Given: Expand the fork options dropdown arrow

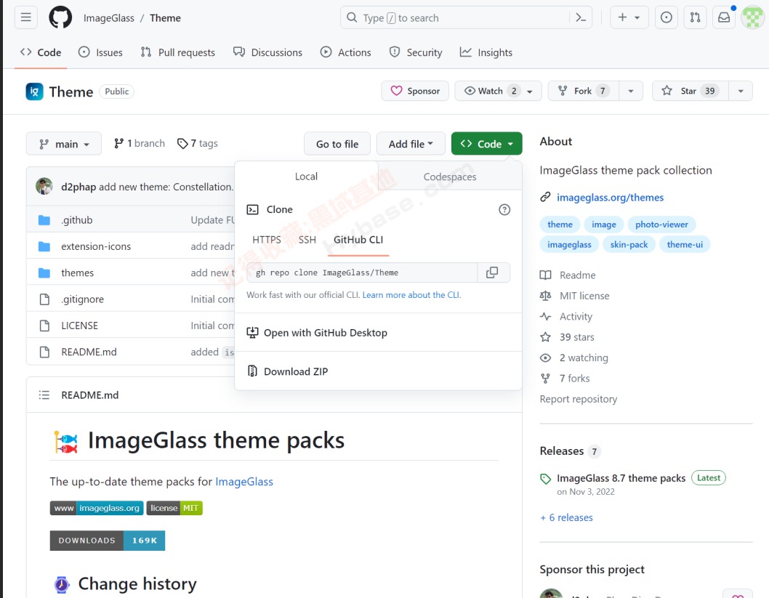Looking at the screenshot, I should (x=631, y=91).
